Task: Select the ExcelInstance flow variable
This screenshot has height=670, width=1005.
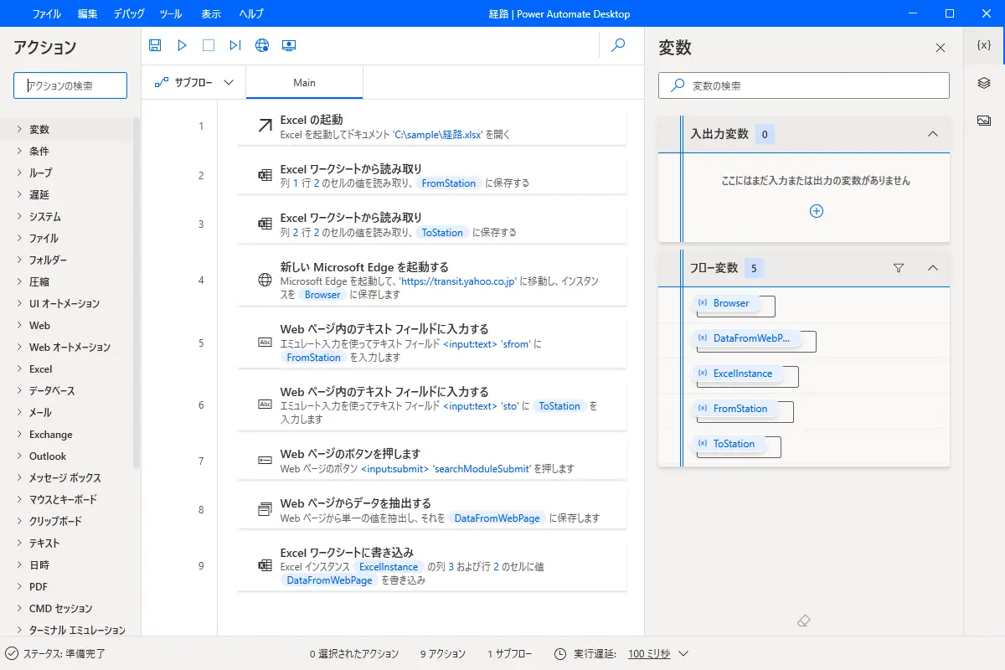Action: pyautogui.click(x=737, y=374)
